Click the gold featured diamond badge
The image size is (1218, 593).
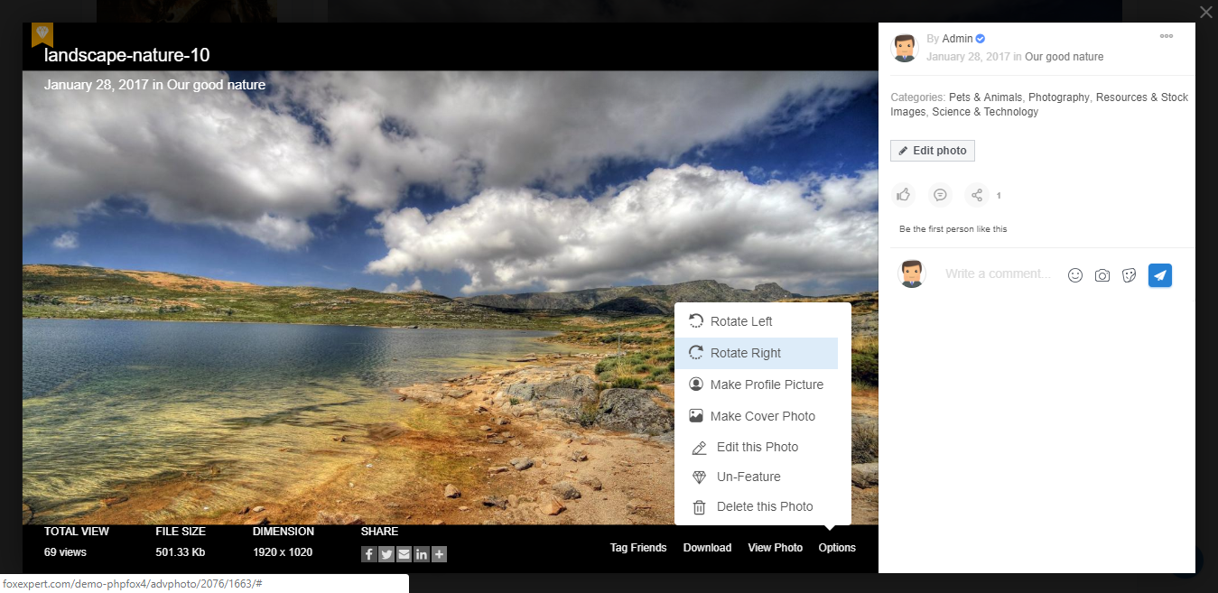pos(42,34)
